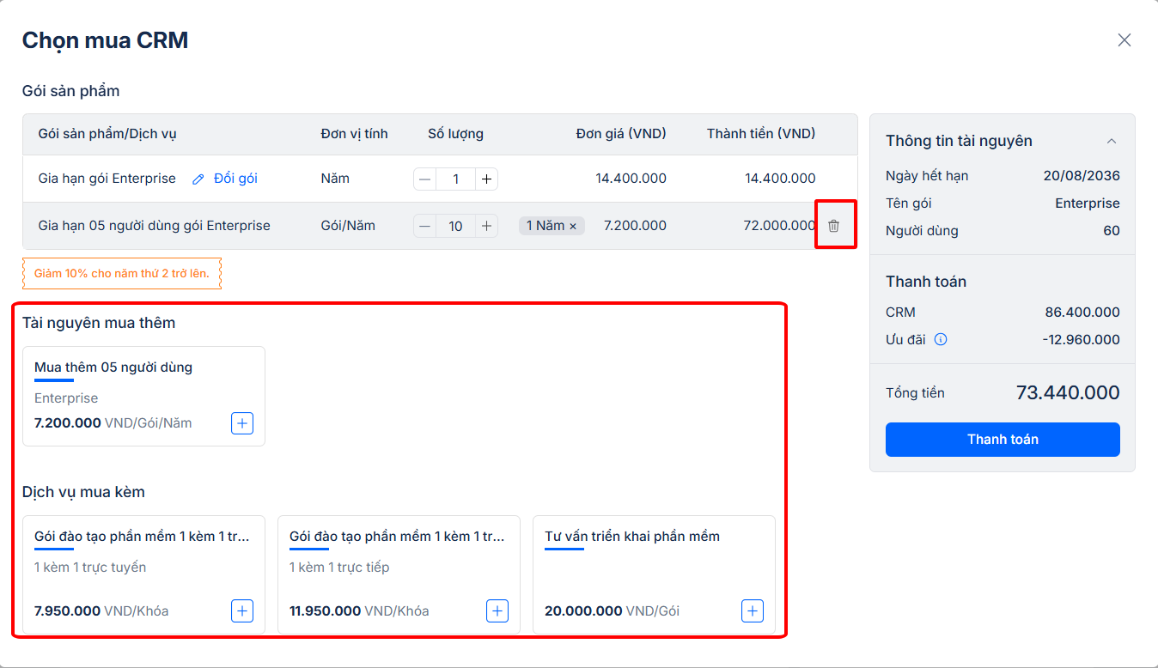This screenshot has height=668, width=1158.
Task: Decrease 05 người dùng quantity
Action: click(x=425, y=226)
